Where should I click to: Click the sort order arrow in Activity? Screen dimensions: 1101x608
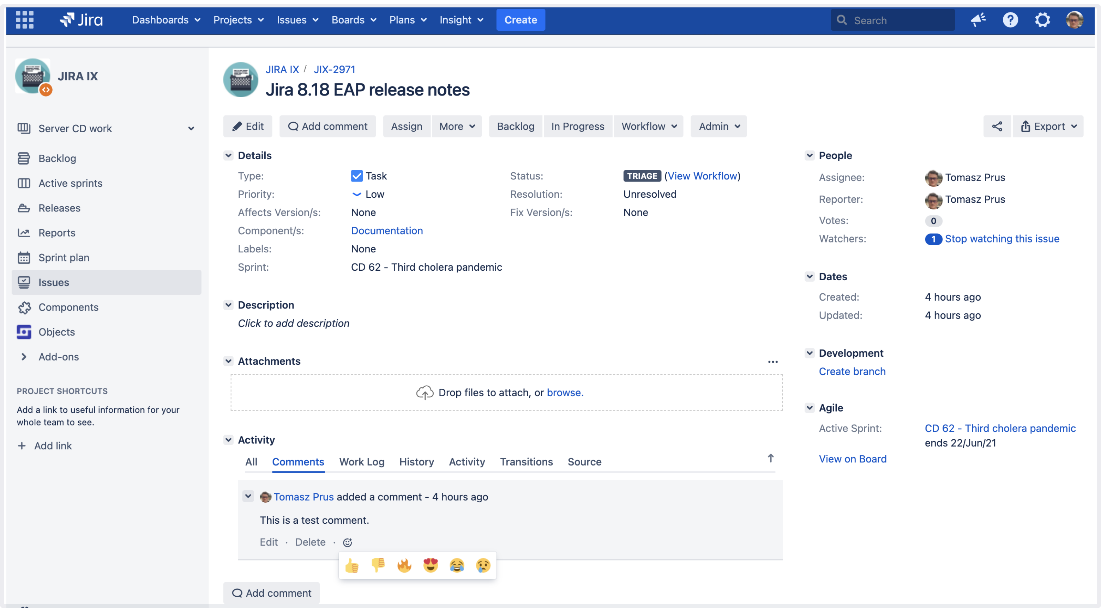[x=770, y=458]
